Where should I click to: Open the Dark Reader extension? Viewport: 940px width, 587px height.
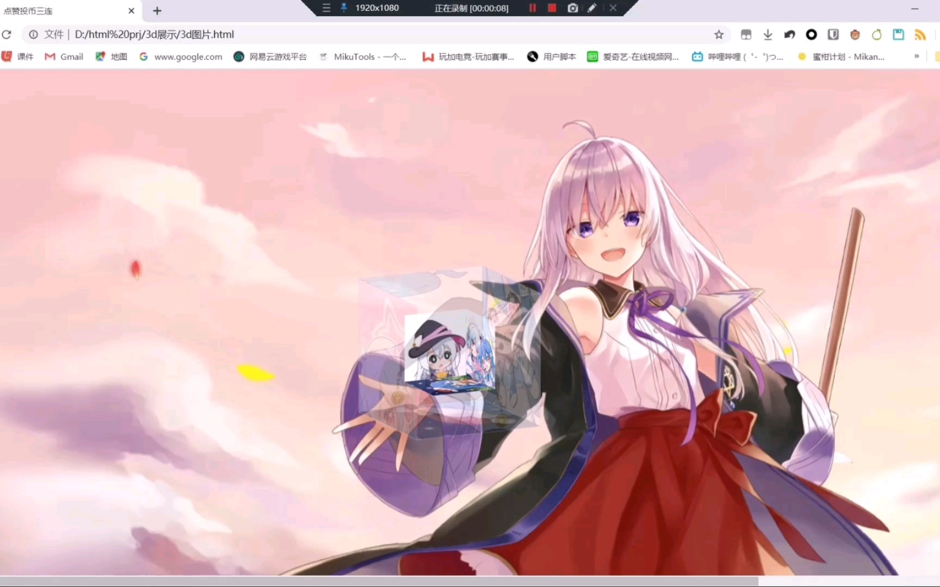pos(811,34)
